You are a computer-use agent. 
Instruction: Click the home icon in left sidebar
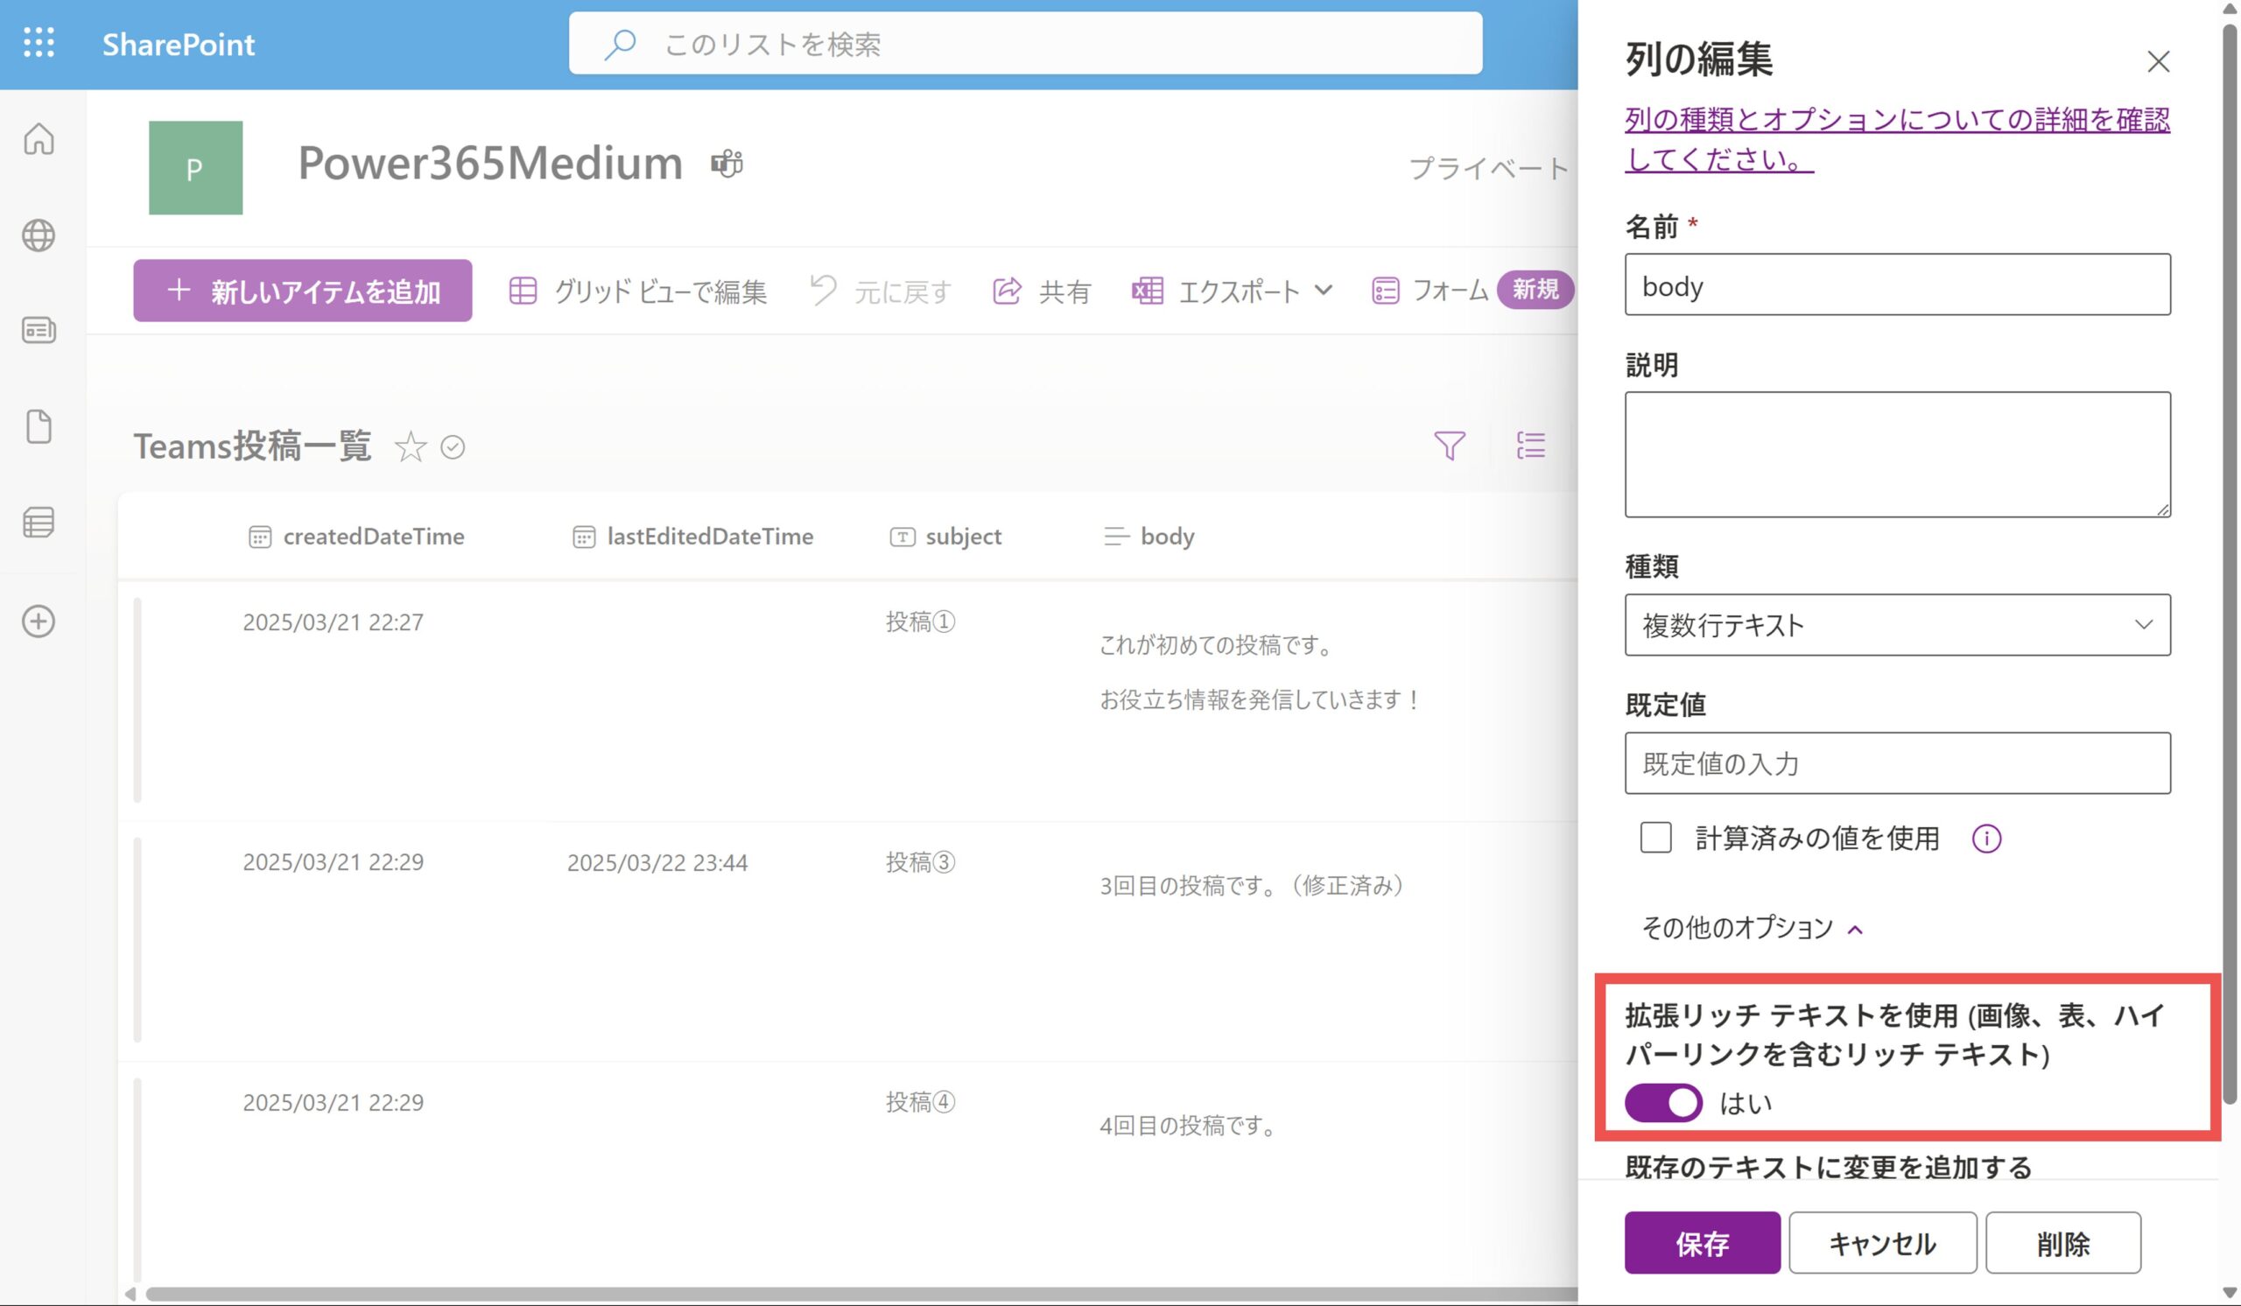pos(39,138)
